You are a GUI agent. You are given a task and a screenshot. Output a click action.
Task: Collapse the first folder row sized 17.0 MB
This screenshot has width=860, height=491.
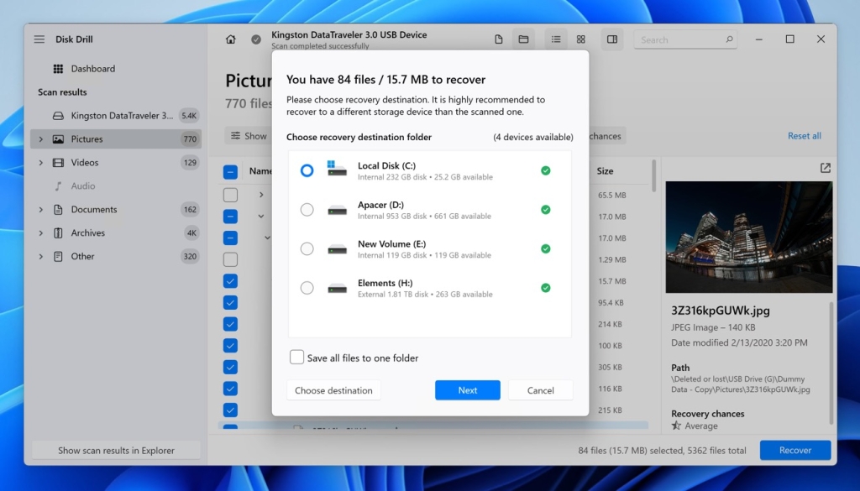tap(261, 217)
